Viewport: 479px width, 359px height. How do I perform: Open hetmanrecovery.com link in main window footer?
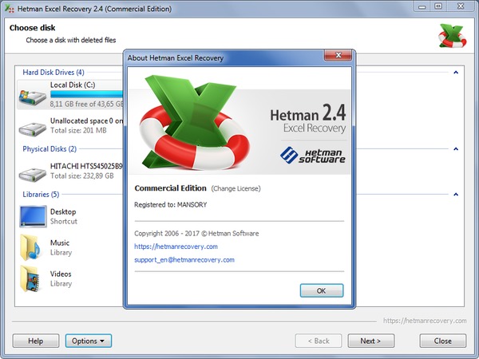[425, 321]
